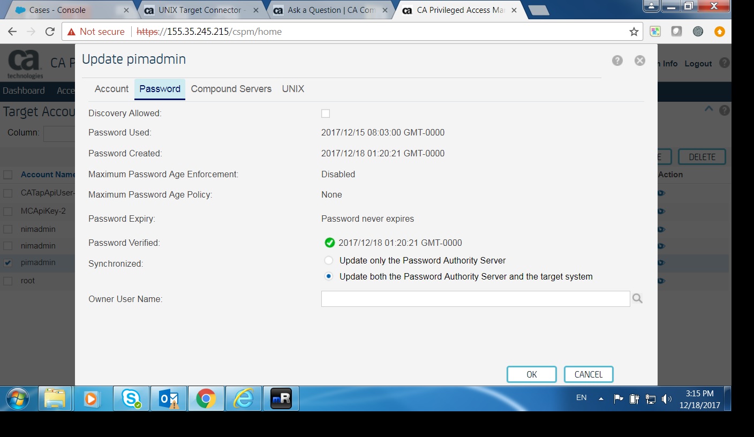Click the orange extension icon in Chrome toolbar
Viewport: 754px width, 437px height.
[x=720, y=32]
